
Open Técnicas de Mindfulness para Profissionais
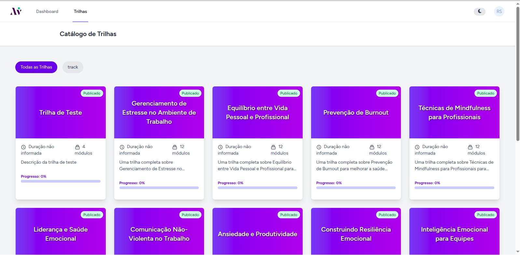pos(454,143)
